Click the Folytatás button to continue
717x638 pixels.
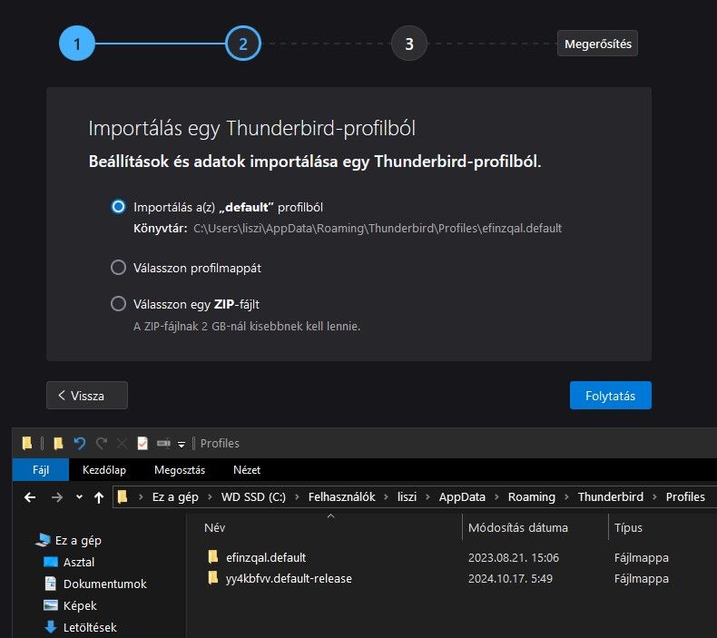tap(610, 395)
